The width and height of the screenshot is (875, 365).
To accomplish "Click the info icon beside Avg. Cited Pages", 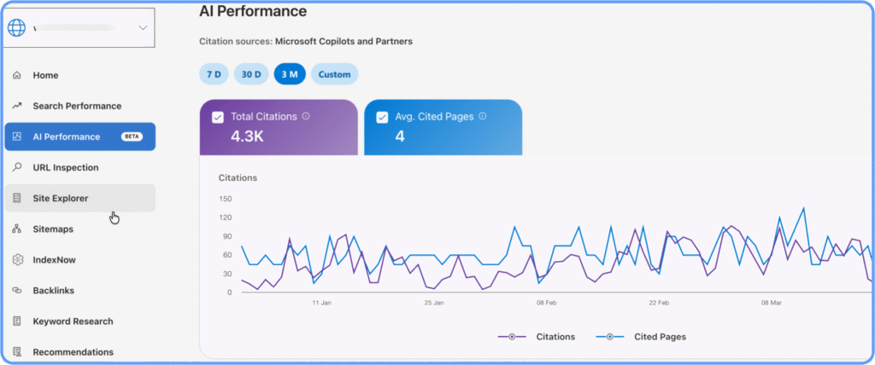I will [x=482, y=116].
